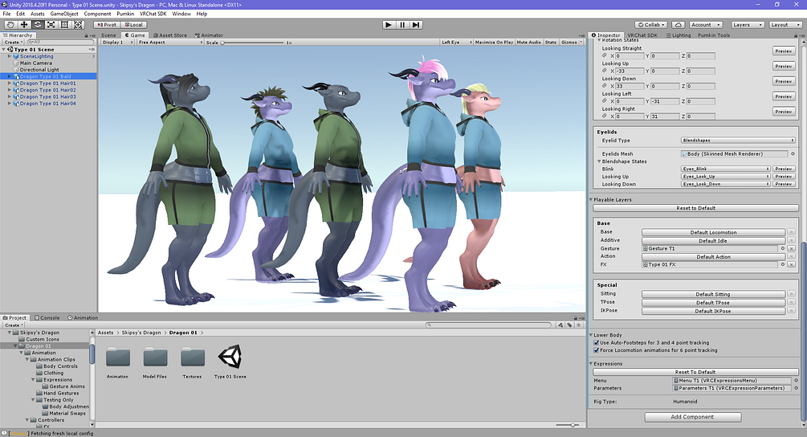Open the cloud services icon

tap(679, 25)
